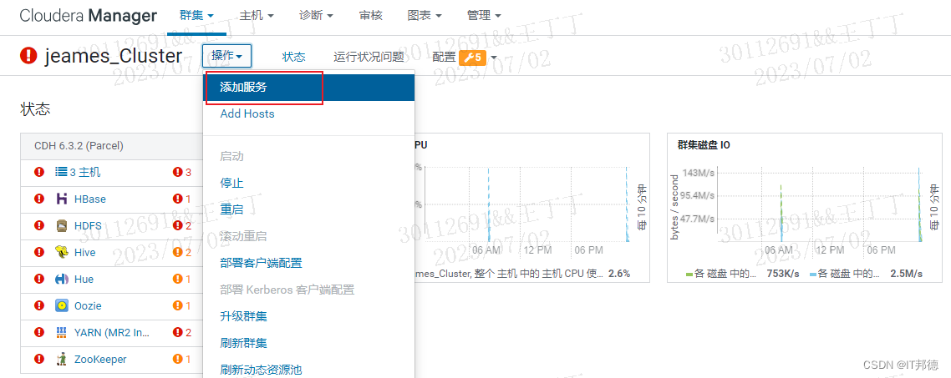This screenshot has width=951, height=378.
Task: Switch to the 状态 tab
Action: coord(293,57)
